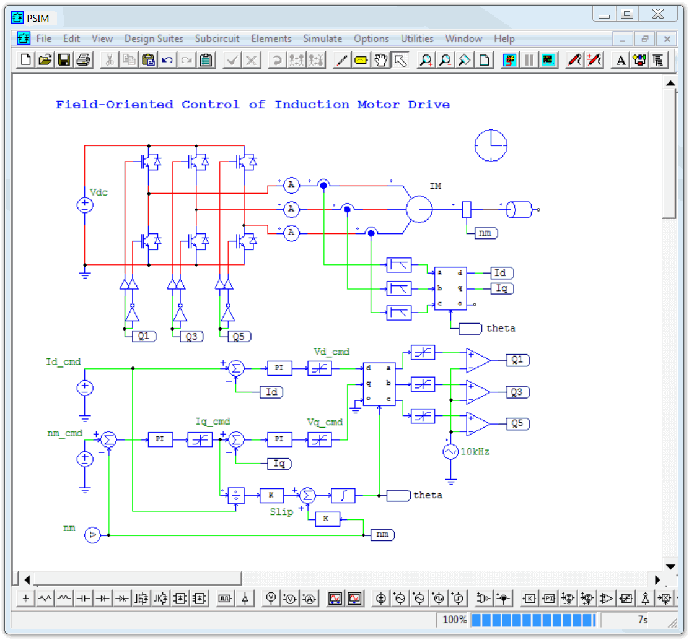Open the Elements menu
This screenshot has height=640, width=689.
(271, 38)
